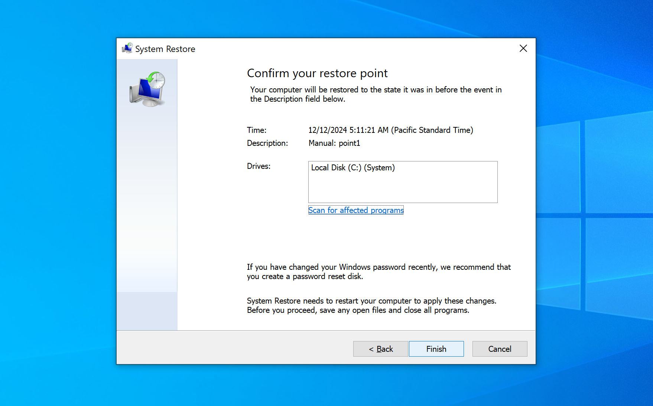Click the Confirm your restore point heading
The width and height of the screenshot is (653, 406).
click(x=317, y=73)
